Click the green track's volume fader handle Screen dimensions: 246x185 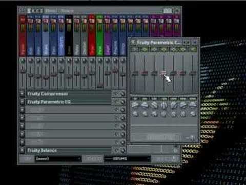coord(100,85)
